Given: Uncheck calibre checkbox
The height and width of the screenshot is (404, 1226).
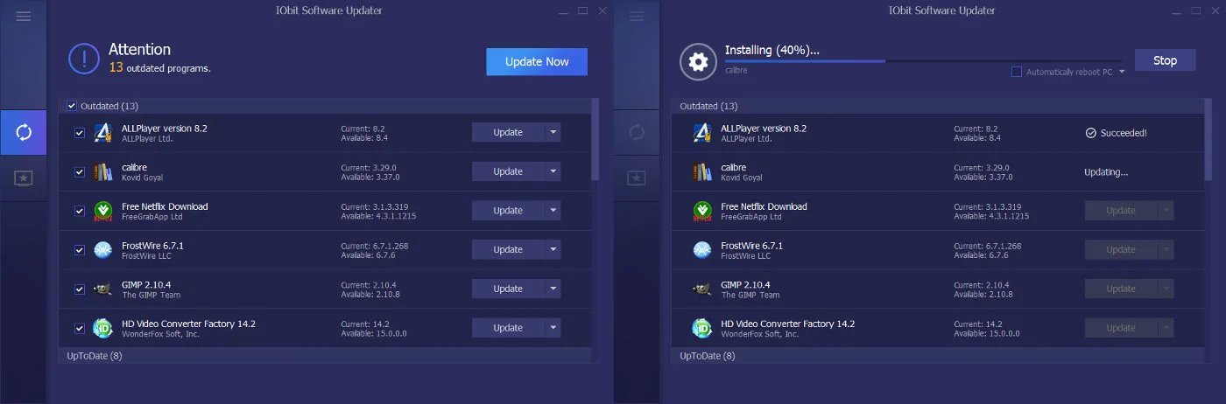Looking at the screenshot, I should pyautogui.click(x=80, y=172).
